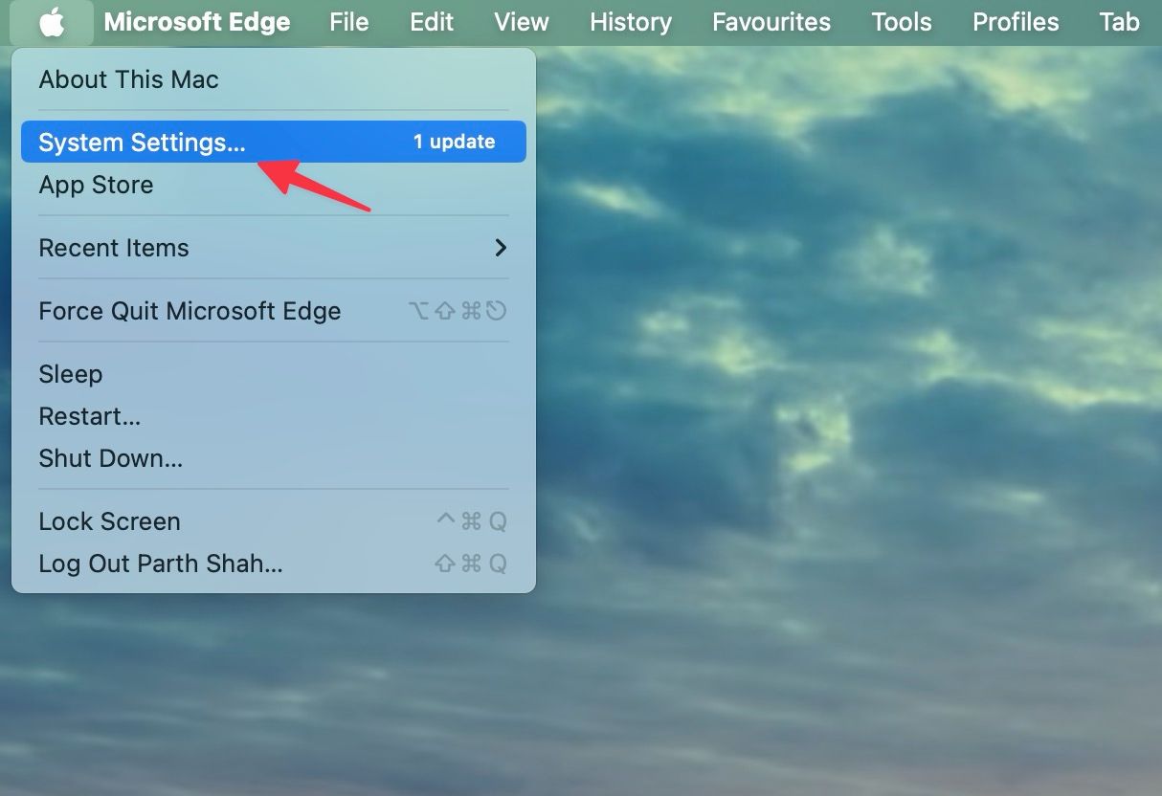Shut Down the Mac

click(109, 457)
